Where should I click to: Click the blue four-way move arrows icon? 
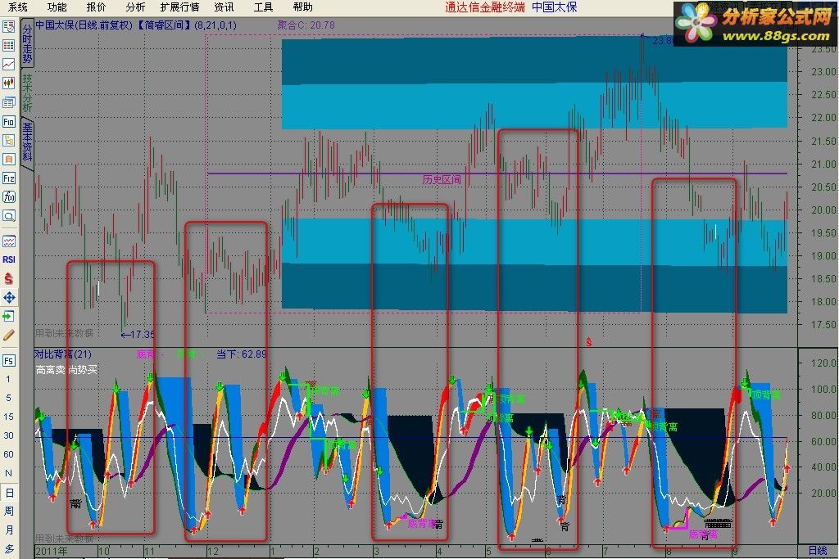point(8,298)
